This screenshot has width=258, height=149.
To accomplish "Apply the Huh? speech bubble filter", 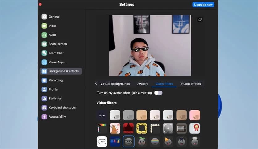I will 102,142.
